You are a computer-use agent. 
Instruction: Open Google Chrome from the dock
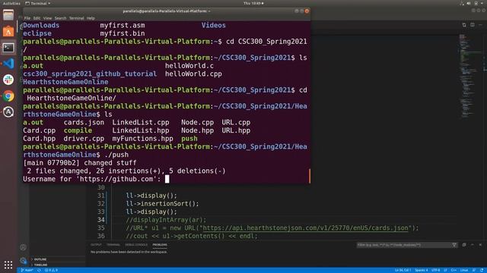pos(8,96)
